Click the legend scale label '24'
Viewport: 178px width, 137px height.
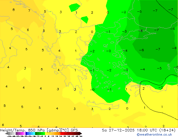coord(61,136)
